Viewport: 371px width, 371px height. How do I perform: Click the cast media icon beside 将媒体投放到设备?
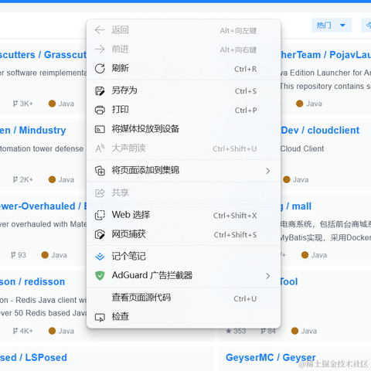100,129
